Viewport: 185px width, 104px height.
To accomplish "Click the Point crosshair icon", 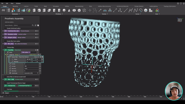I will click(90, 10).
